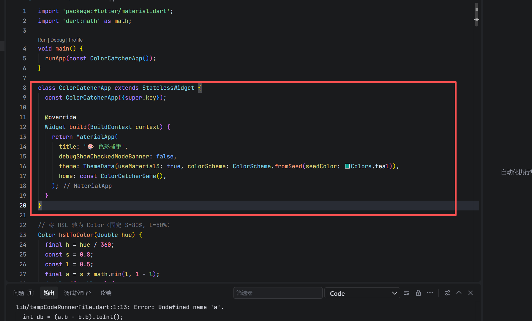Screen dimensions: 532x321
Task: Open the 终端 terminal tab
Action: click(106, 293)
